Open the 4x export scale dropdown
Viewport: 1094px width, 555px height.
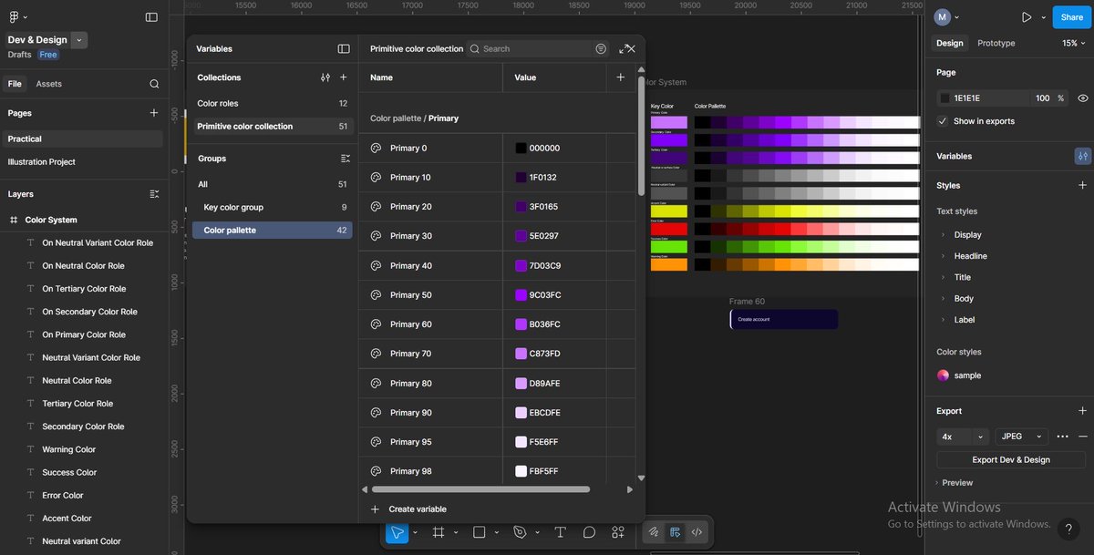pyautogui.click(x=962, y=437)
